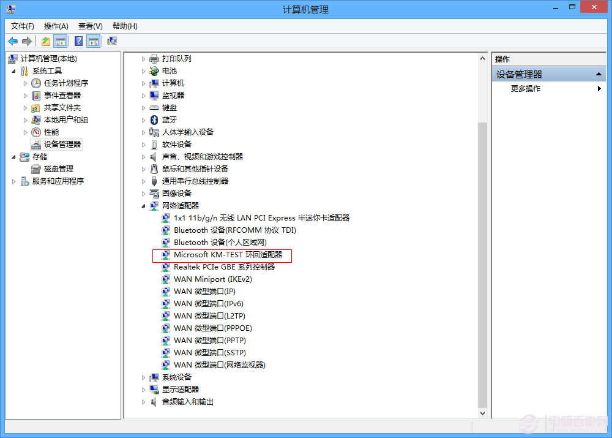
Task: Open the 查看(V) menu
Action: [x=90, y=26]
